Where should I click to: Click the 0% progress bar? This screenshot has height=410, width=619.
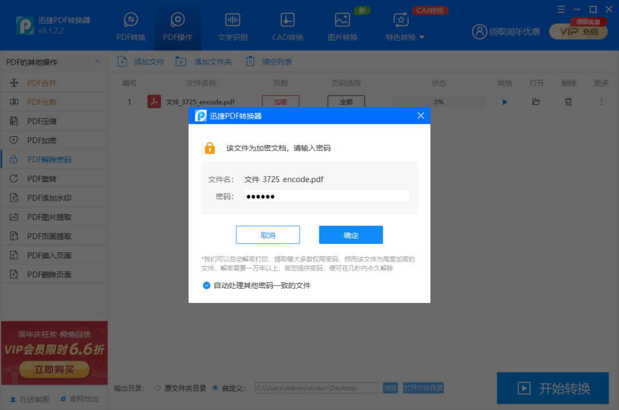click(438, 102)
